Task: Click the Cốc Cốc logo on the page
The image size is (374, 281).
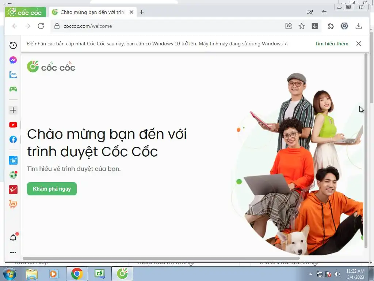Action: (51, 67)
